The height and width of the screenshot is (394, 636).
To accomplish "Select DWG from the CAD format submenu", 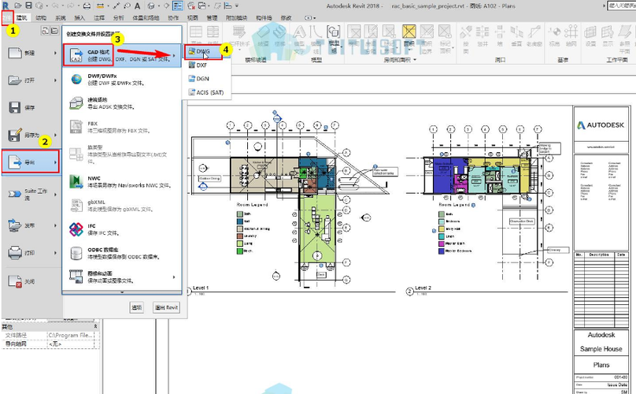I will 202,50.
